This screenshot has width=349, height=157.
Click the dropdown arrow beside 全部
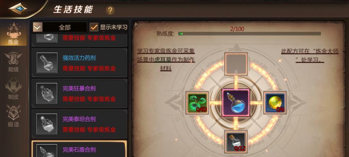click(x=38, y=27)
